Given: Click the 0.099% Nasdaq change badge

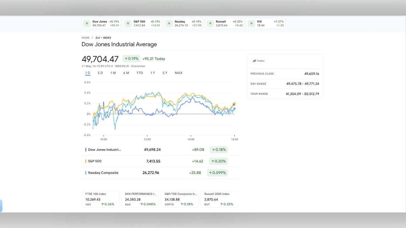Looking at the screenshot, I should click(x=218, y=173).
